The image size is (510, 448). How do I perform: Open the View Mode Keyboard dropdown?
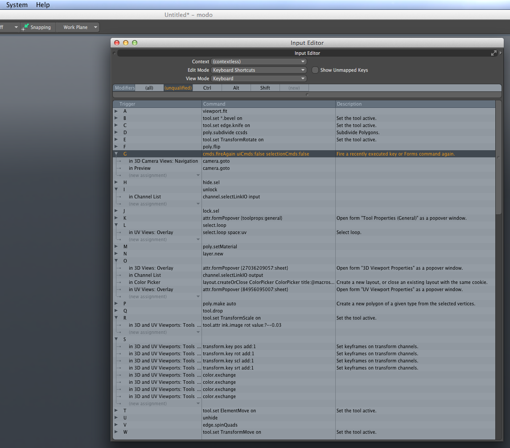(x=259, y=78)
